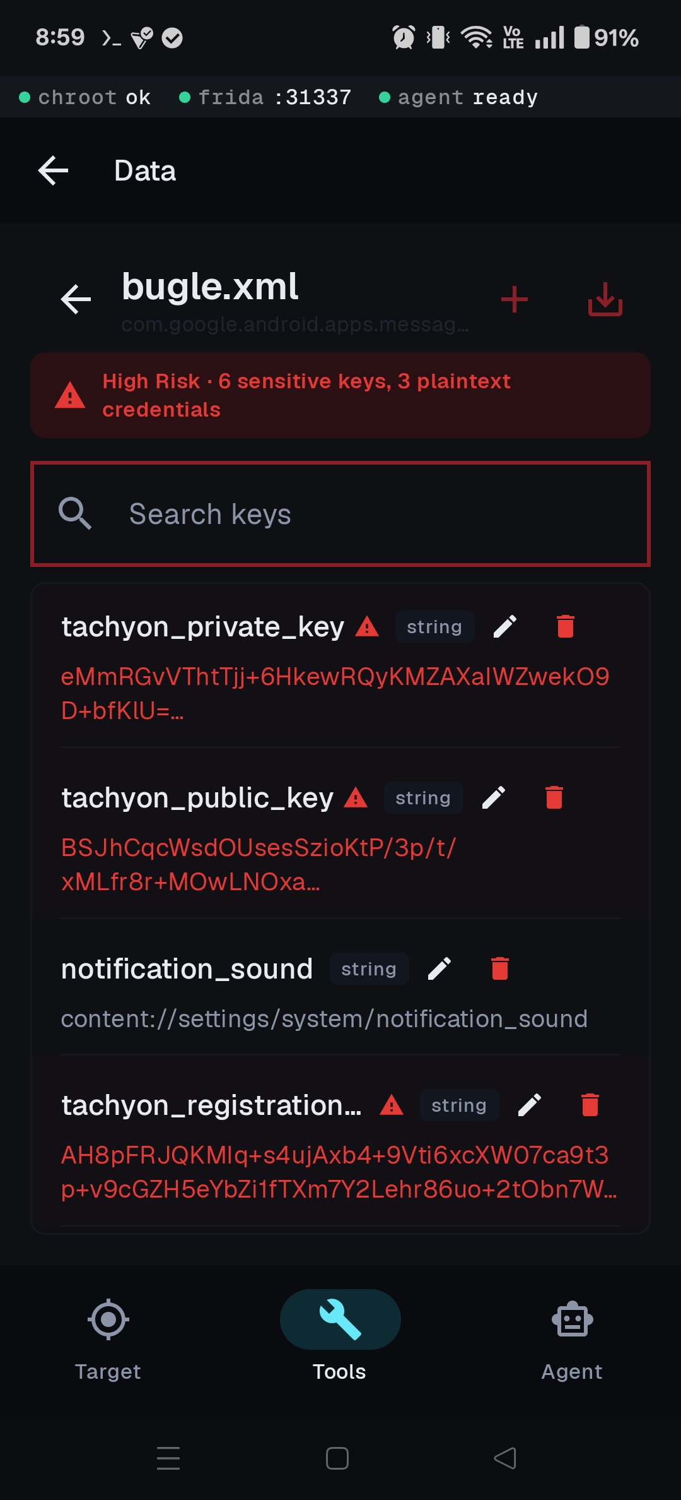Edit the tachyon_registration entry
The image size is (681, 1500).
click(530, 1105)
